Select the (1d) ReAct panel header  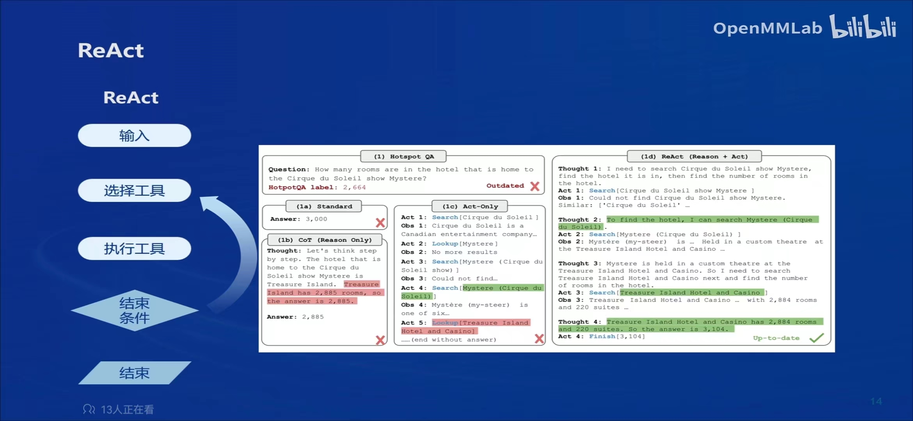coord(694,156)
